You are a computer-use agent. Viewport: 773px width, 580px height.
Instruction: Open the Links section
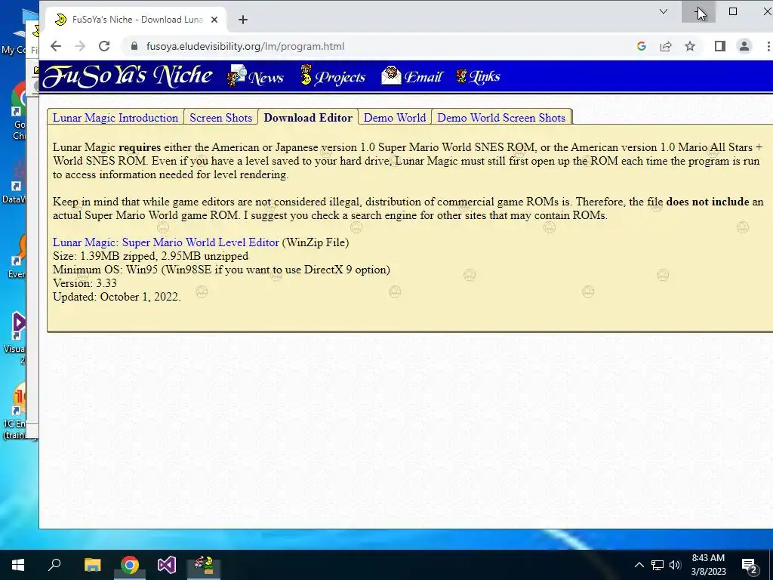tap(478, 76)
